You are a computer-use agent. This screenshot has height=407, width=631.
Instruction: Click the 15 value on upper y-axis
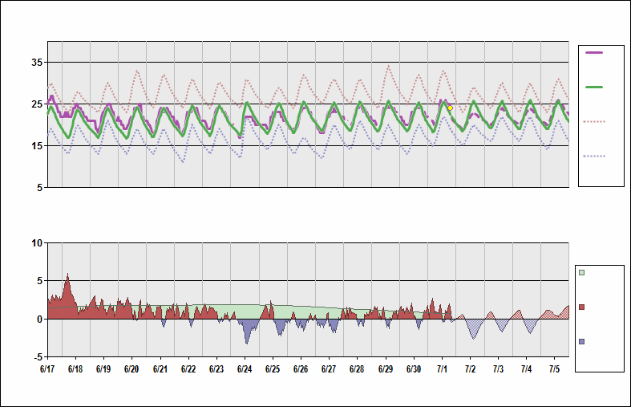point(37,146)
